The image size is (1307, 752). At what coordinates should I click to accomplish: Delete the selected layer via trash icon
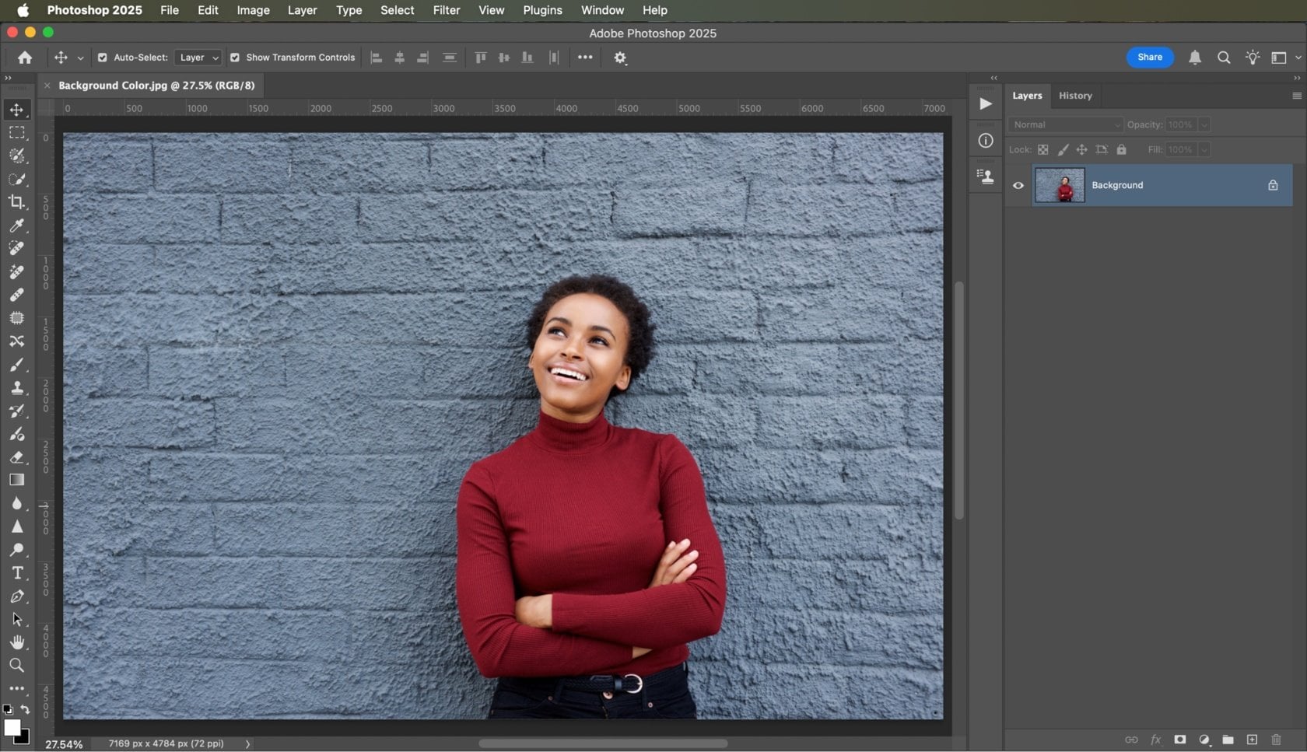(x=1277, y=740)
